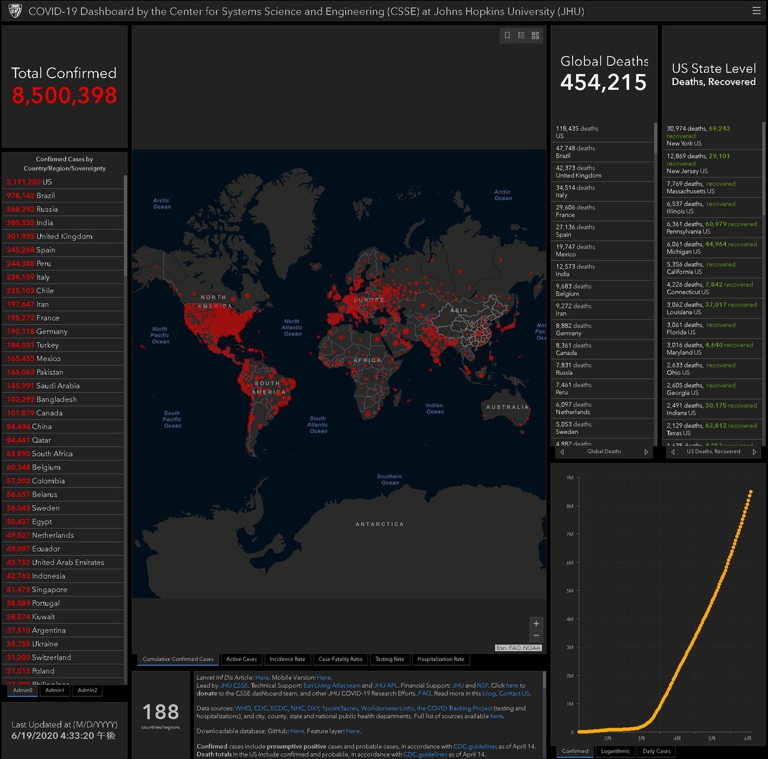Go to next Global Deaths panel
Viewport: 768px width, 759px height.
click(646, 452)
